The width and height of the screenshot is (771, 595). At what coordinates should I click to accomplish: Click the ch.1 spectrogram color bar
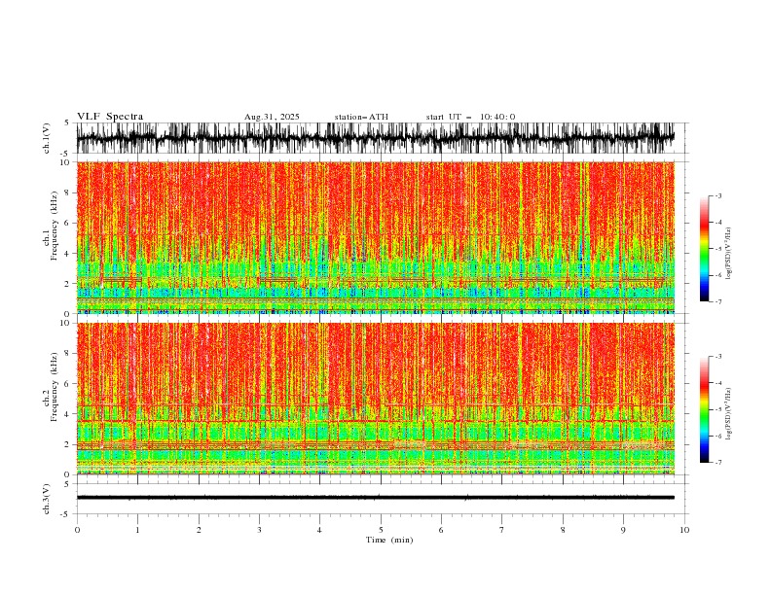pyautogui.click(x=704, y=249)
